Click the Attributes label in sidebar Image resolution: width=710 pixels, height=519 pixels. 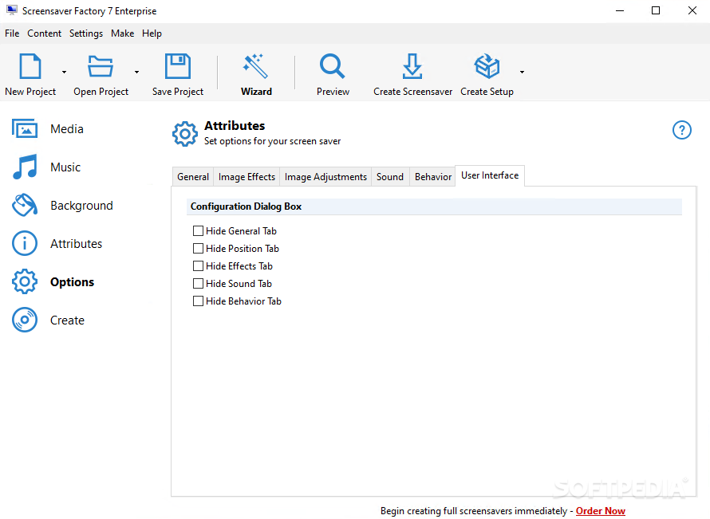(x=76, y=243)
